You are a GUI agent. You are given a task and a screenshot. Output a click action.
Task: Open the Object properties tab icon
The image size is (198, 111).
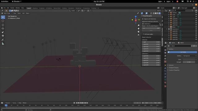[x=165, y=65]
